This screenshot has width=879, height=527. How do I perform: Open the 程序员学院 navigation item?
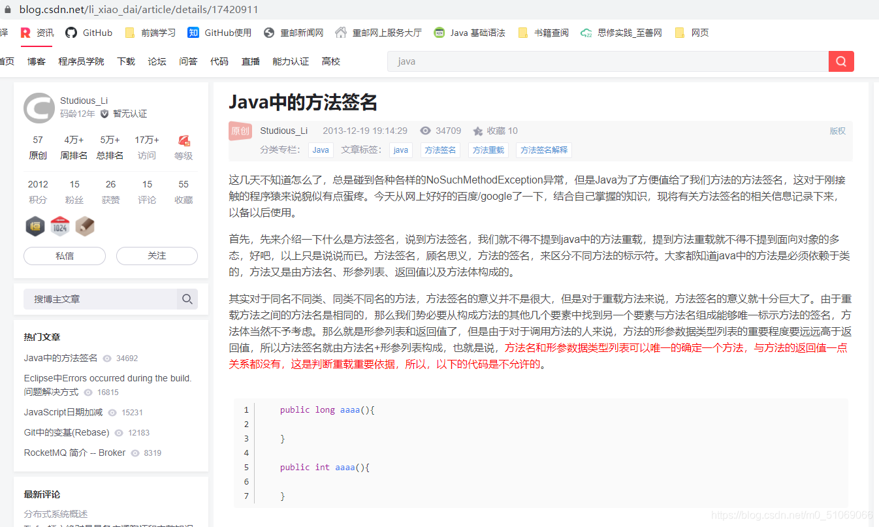click(81, 61)
